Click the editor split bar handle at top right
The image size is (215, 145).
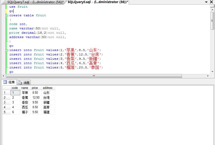[212, 6]
